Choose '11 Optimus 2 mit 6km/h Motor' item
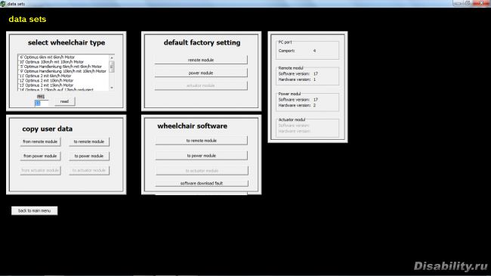Viewport: 491px width, 276px height. pos(45,76)
